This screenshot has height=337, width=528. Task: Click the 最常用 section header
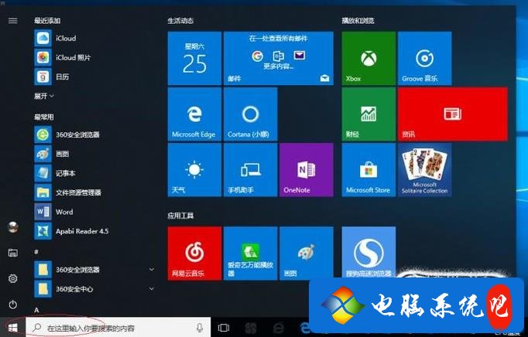[x=44, y=117]
